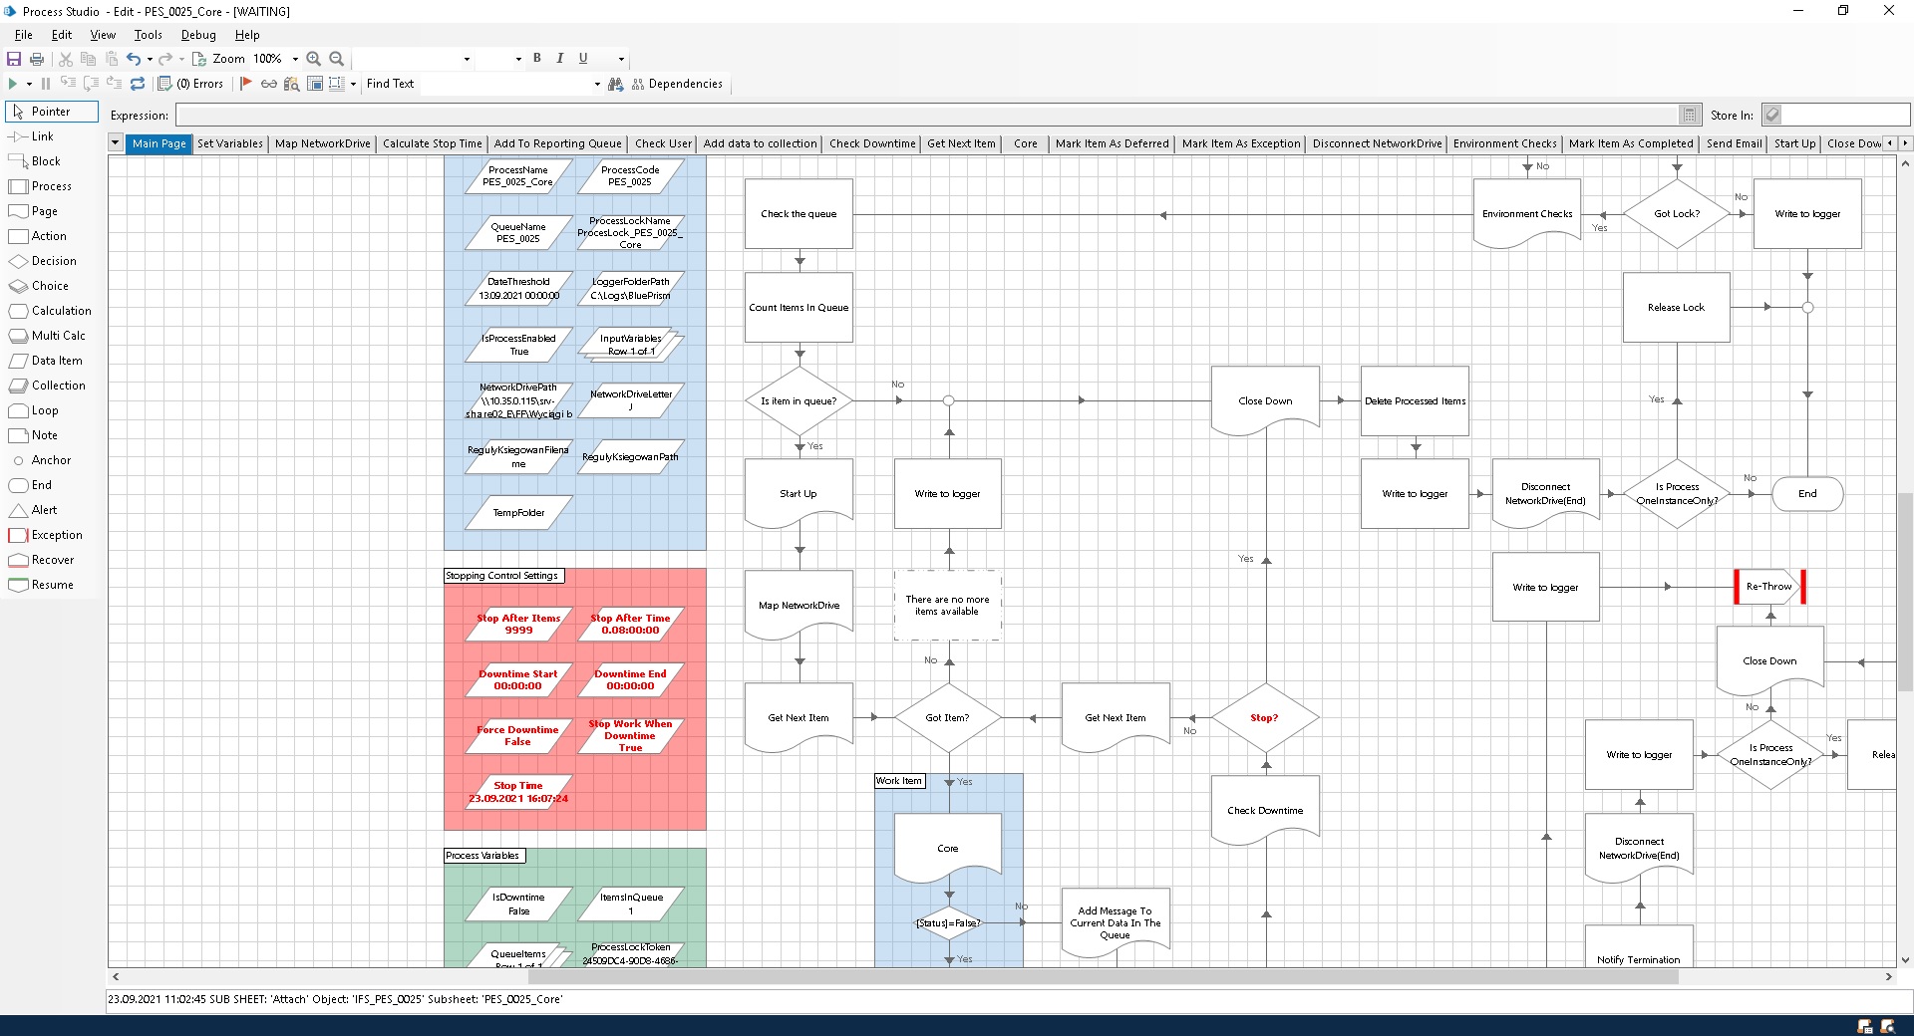Image resolution: width=1914 pixels, height=1036 pixels.
Task: Click the red breakpoint flag icon
Action: coord(246,84)
